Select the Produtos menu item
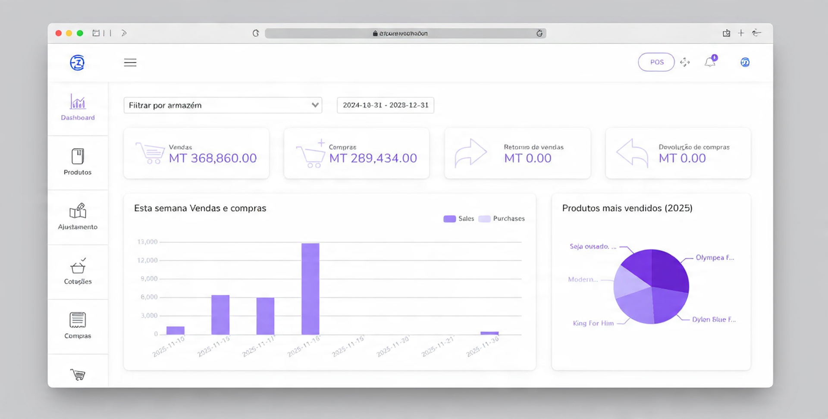Screen dimensions: 828x419 (78, 172)
